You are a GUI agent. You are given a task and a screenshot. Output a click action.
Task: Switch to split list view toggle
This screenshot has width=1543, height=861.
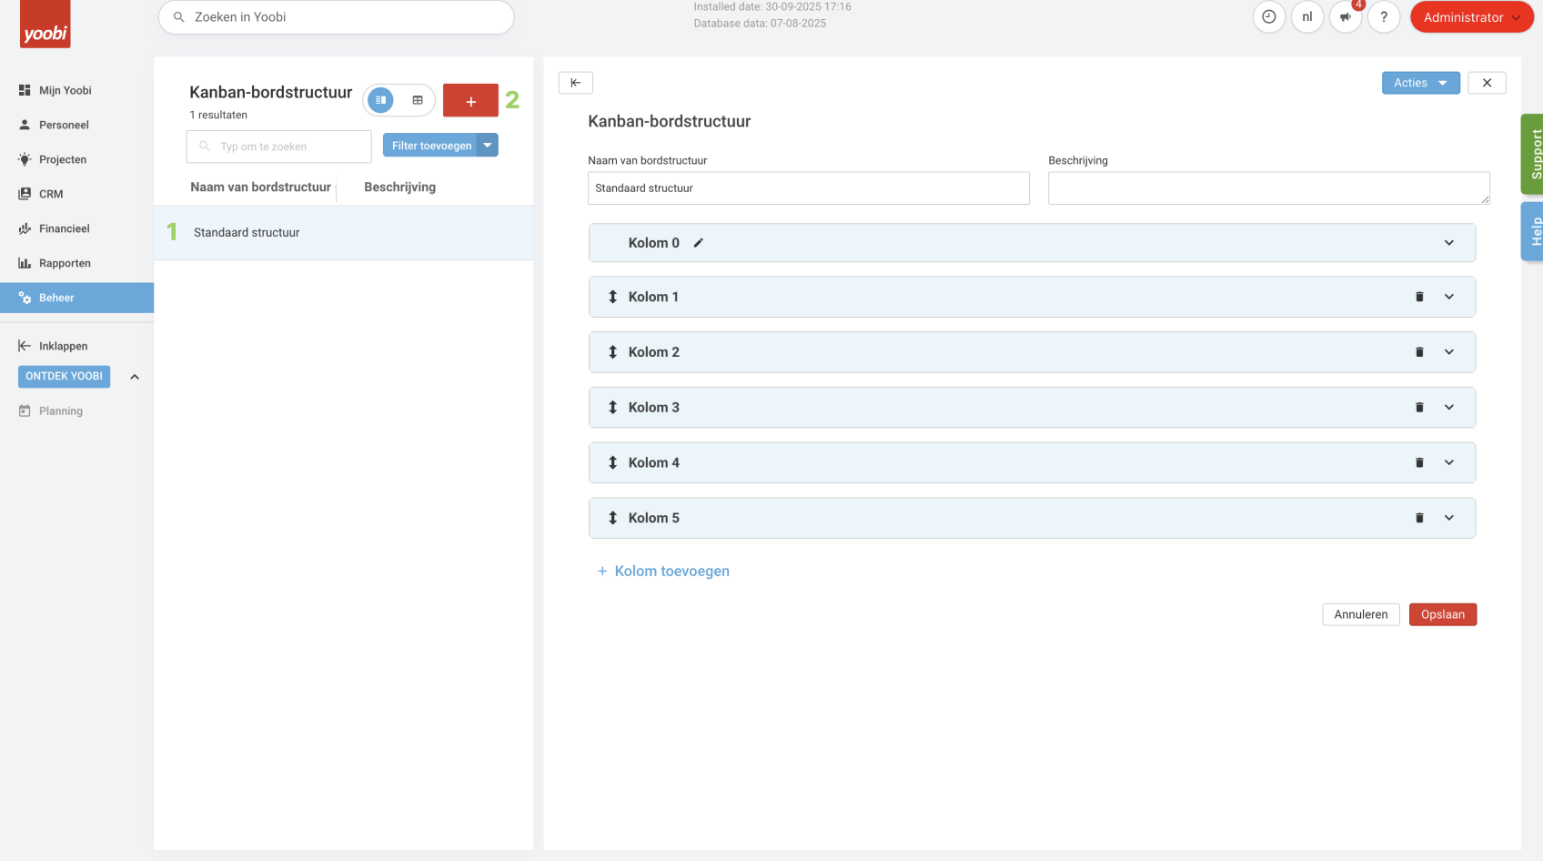coord(381,100)
